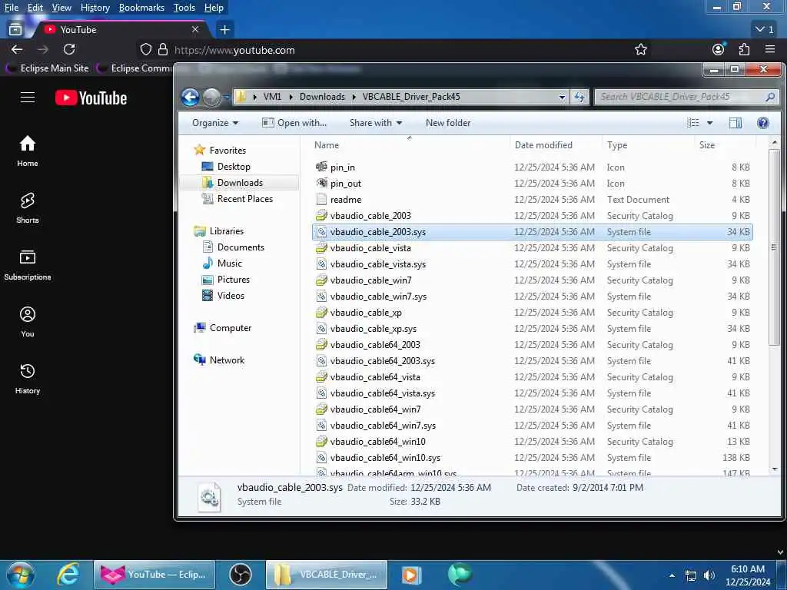Reload the browser page
The width and height of the screenshot is (787, 590).
(x=69, y=49)
